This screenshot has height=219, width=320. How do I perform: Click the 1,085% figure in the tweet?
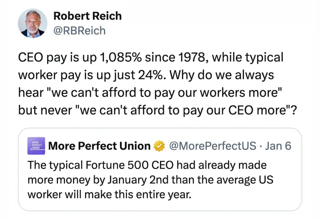point(121,57)
